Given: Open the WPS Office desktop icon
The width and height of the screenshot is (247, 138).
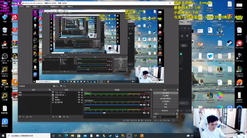Looking at the screenshot, I should tap(15, 31).
